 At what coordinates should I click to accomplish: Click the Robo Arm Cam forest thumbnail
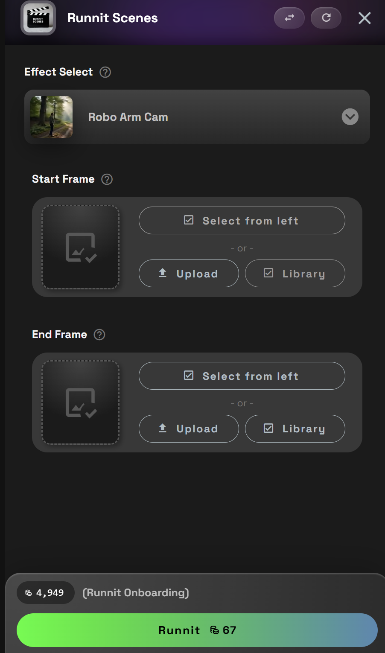pyautogui.click(x=52, y=117)
